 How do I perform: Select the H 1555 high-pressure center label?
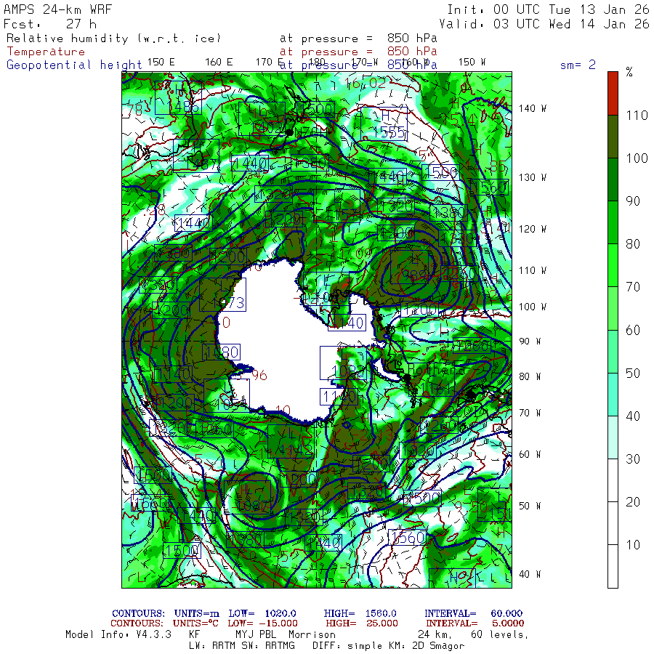392,124
